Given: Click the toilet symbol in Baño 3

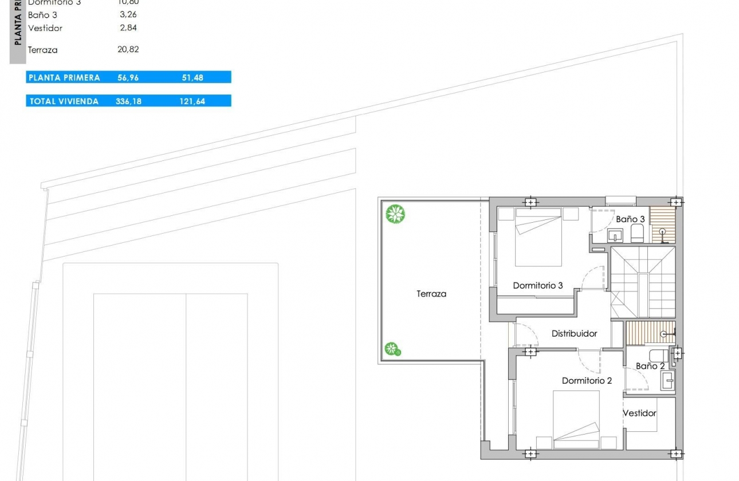Looking at the screenshot, I should click(x=637, y=232).
